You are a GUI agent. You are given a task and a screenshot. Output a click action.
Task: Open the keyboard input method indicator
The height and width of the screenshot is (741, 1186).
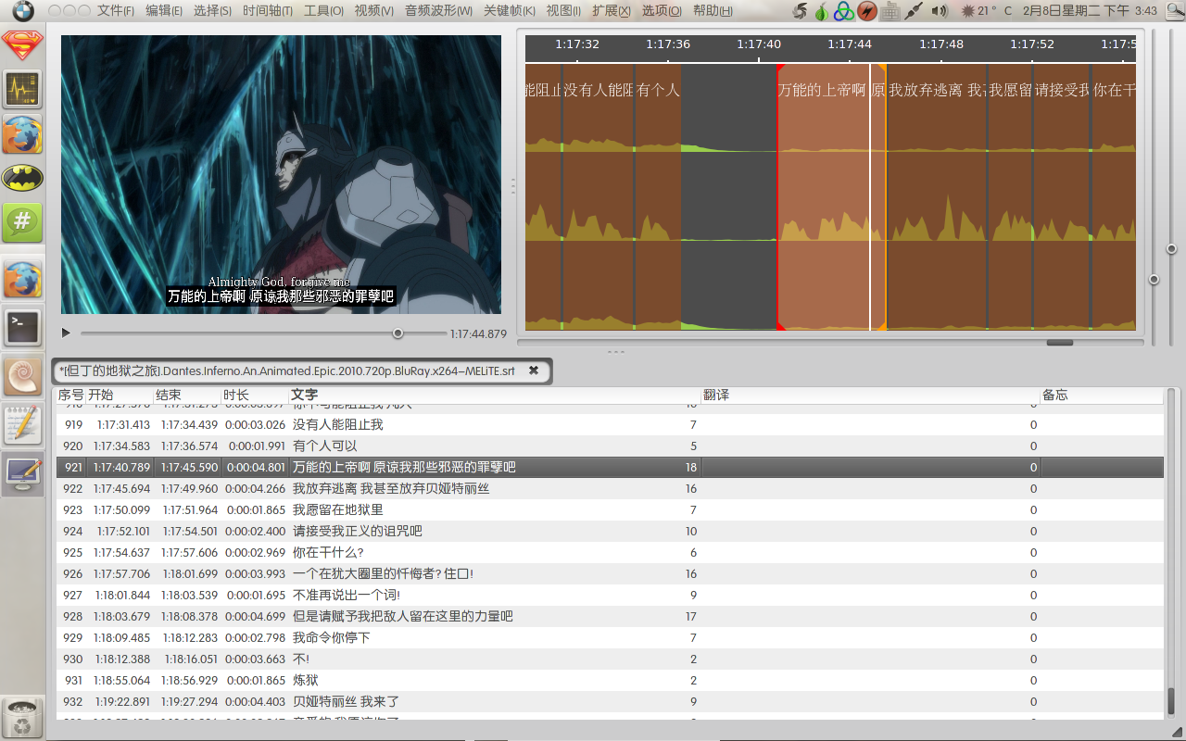(890, 11)
